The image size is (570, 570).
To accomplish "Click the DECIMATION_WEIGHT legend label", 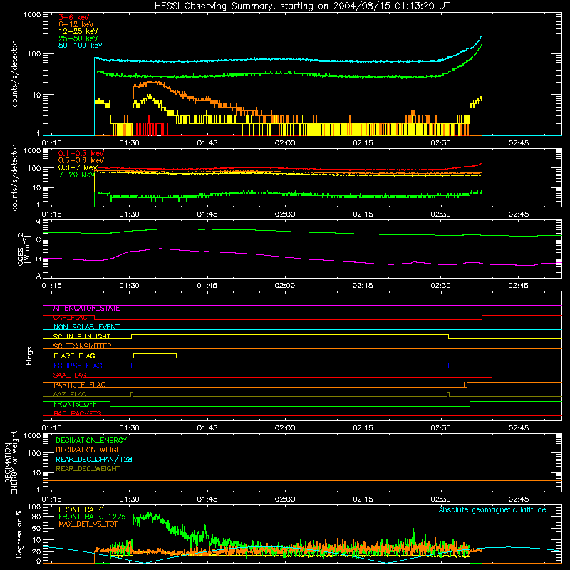I will pyautogui.click(x=90, y=450).
